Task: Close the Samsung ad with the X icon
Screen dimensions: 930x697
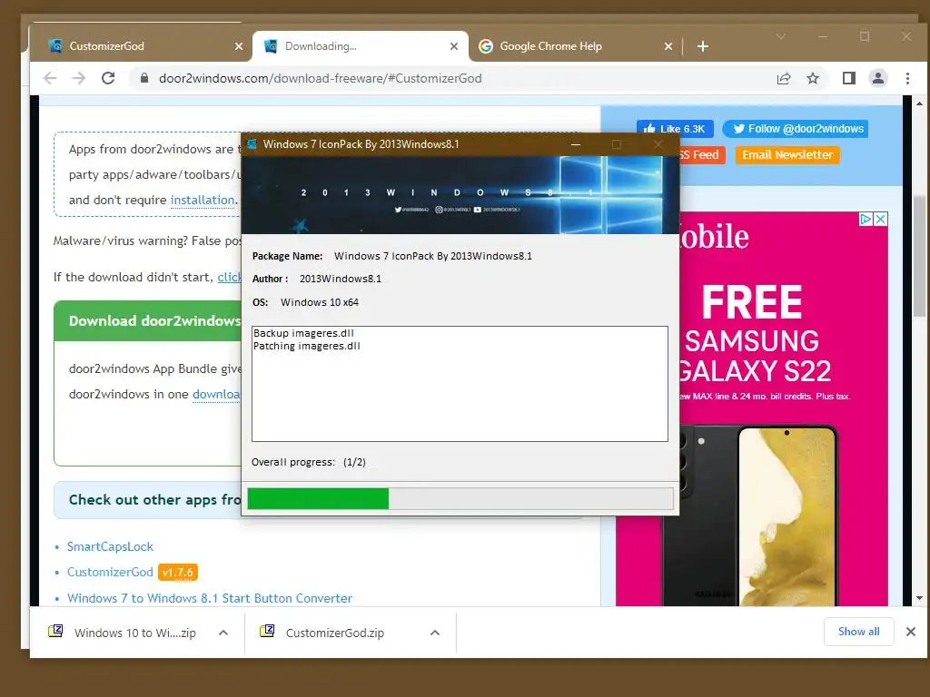Action: 881,220
